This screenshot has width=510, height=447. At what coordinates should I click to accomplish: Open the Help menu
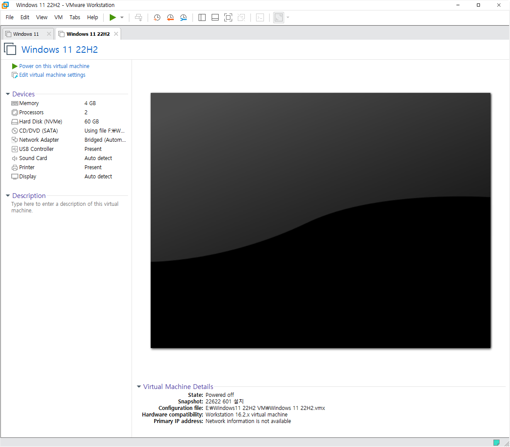coord(92,17)
